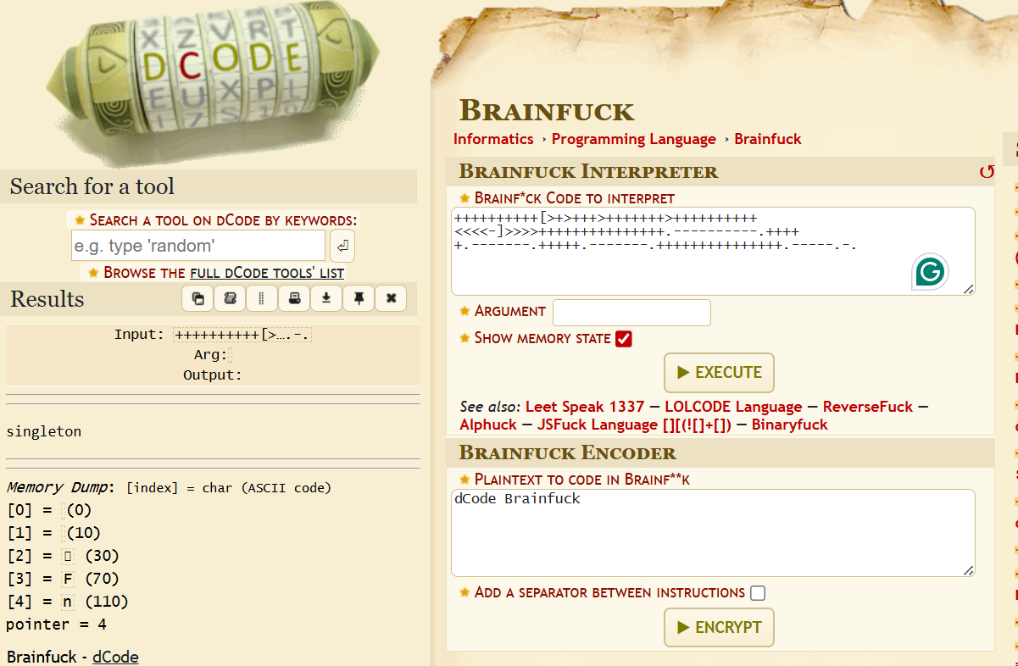Click the Grammarly icon in code box
Image resolution: width=1018 pixels, height=666 pixels.
point(930,272)
